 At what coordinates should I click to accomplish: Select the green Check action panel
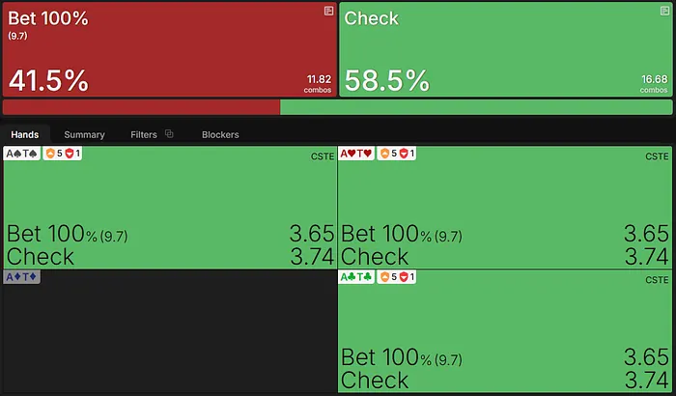coord(505,48)
